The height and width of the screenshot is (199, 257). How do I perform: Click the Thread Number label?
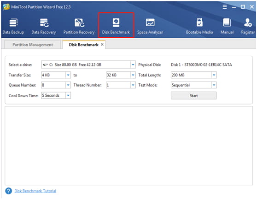(x=88, y=85)
